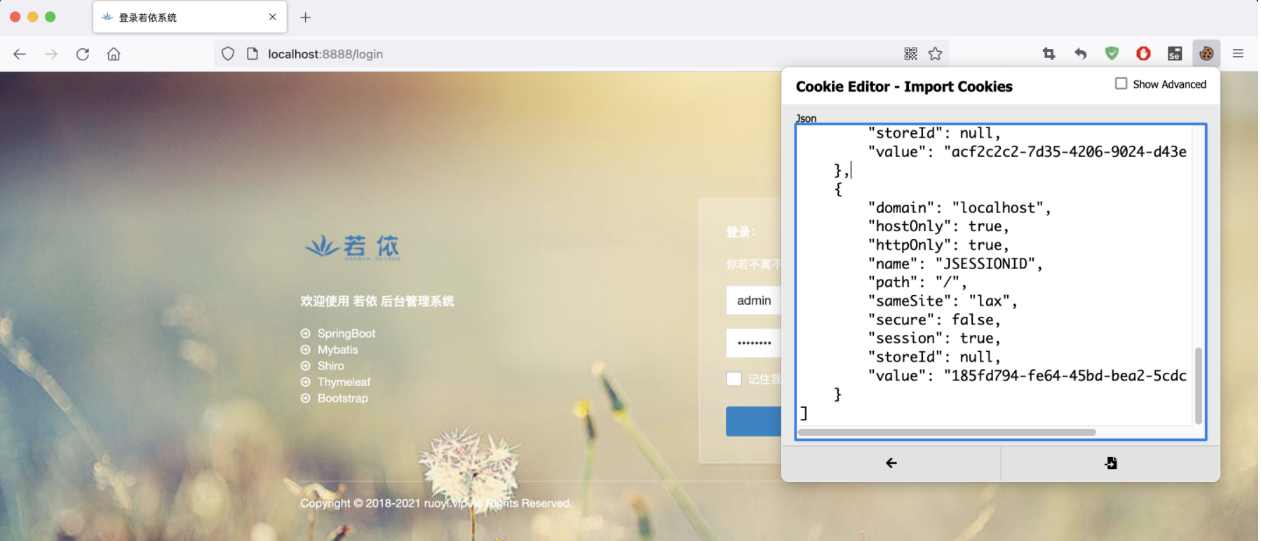
Task: Click the "JSESSIONID" name line in Json
Action: click(x=955, y=263)
